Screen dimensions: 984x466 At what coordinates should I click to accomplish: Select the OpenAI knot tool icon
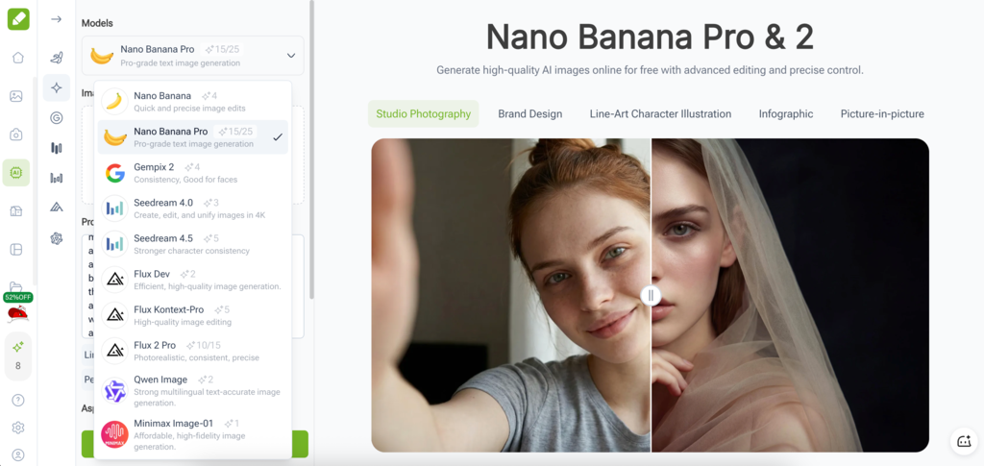pos(57,238)
